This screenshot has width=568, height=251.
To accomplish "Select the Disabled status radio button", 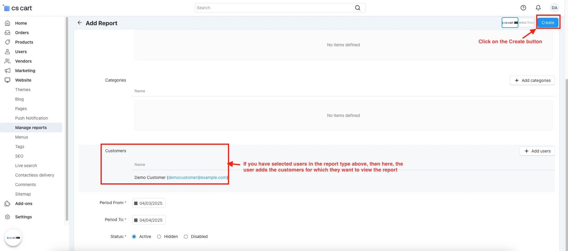I will (x=186, y=237).
